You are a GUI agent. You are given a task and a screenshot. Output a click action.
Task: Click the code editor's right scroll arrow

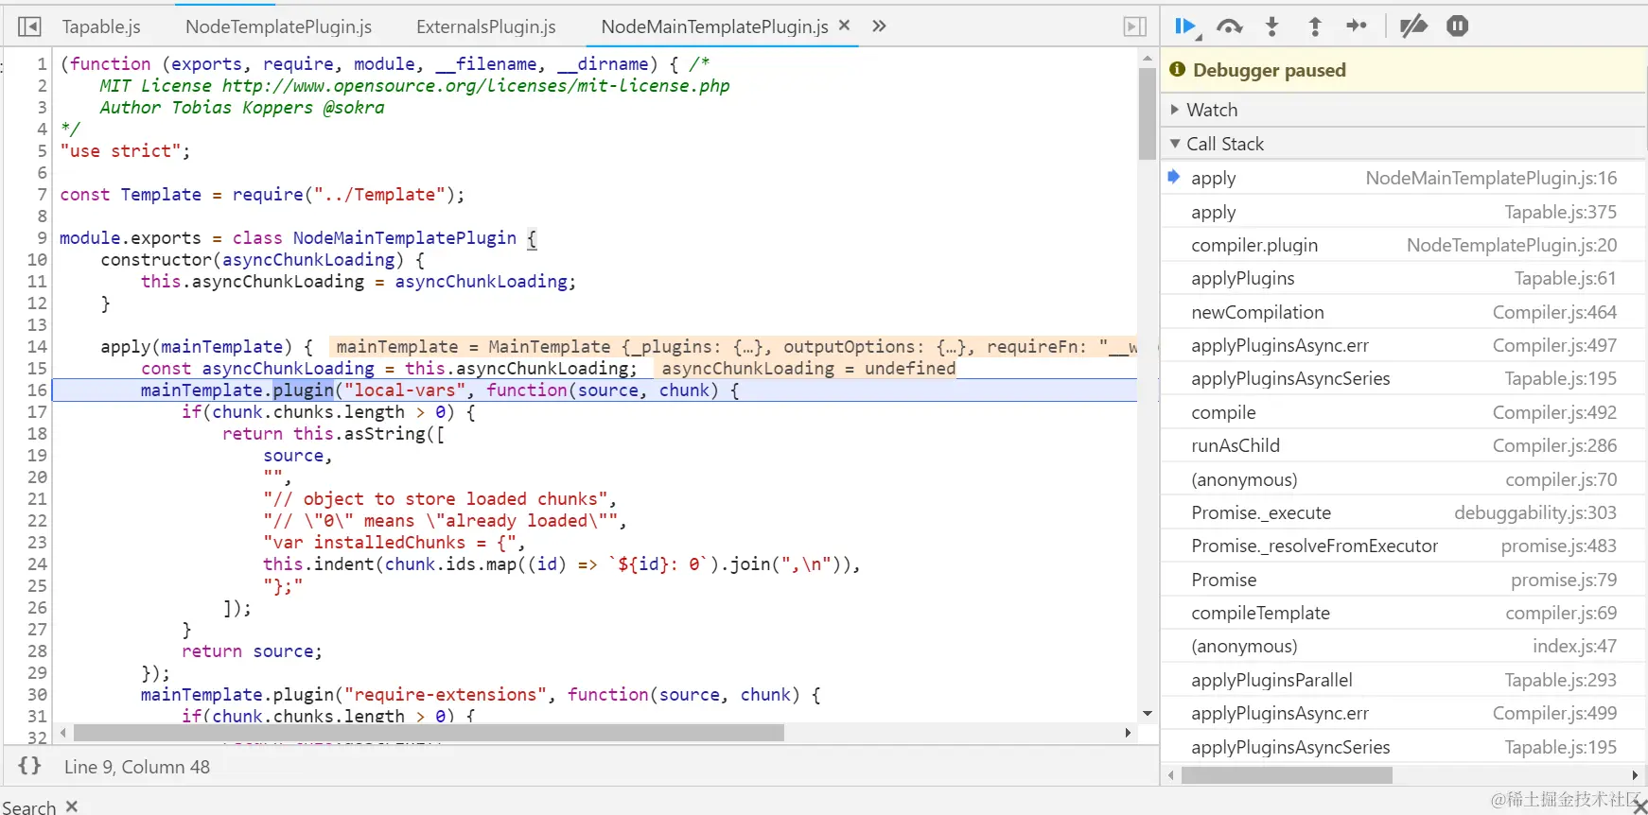click(x=1128, y=733)
